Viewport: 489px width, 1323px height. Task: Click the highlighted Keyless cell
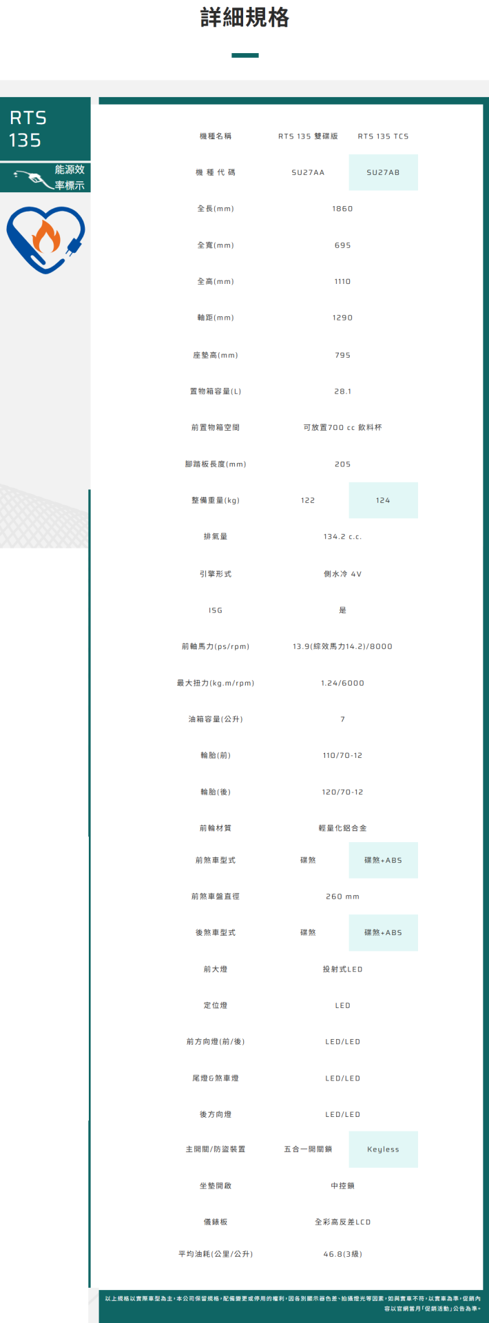(383, 1149)
